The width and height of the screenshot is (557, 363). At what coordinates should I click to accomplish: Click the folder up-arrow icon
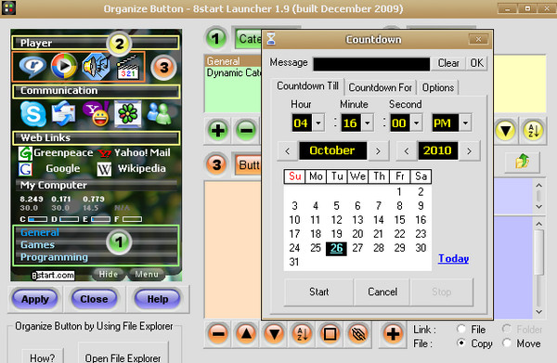[522, 162]
